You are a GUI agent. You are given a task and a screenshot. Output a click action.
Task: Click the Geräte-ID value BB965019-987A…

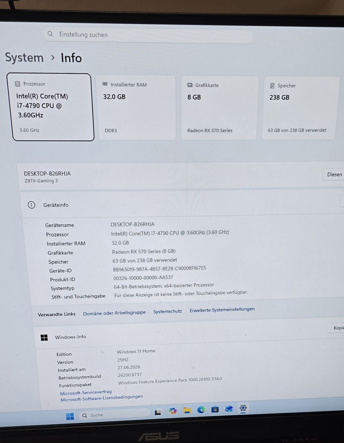click(159, 269)
